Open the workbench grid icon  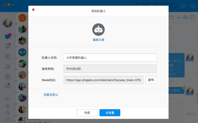(8, 76)
